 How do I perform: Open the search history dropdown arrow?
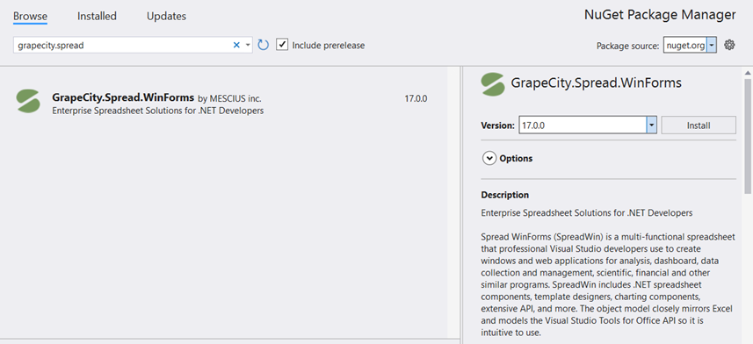(x=248, y=45)
